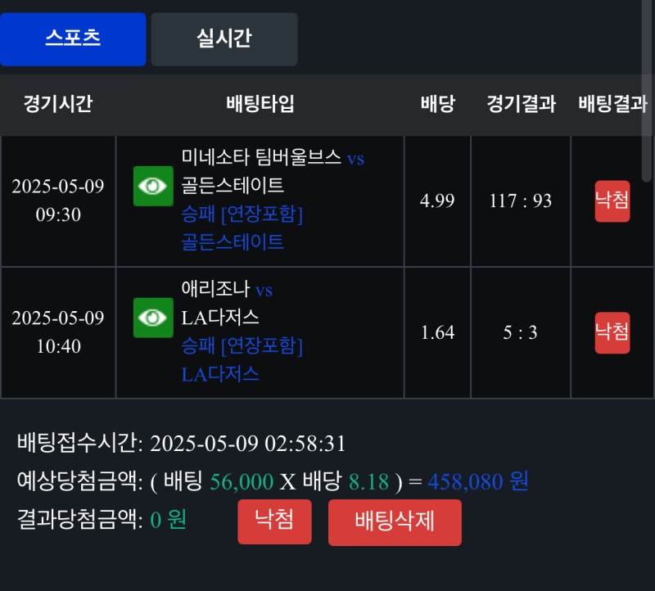The height and width of the screenshot is (591, 655).
Task: Click the 배팅타입 column header
Action: [x=260, y=104]
